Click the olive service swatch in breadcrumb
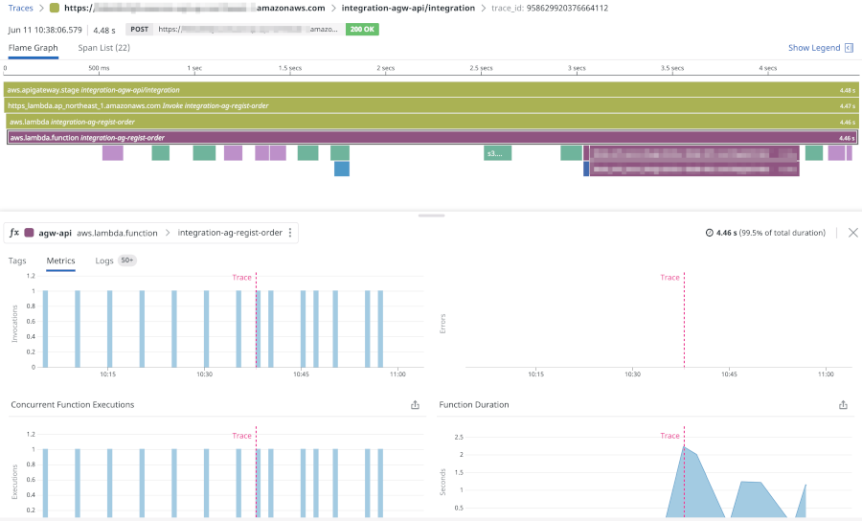 [x=54, y=9]
